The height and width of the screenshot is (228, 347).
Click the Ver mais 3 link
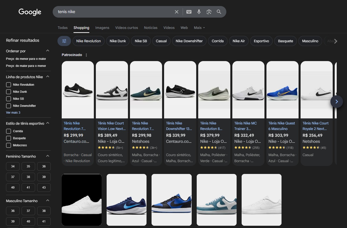pyautogui.click(x=13, y=112)
